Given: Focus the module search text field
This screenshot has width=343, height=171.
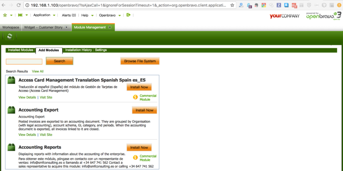Looking at the screenshot, I should (x=24, y=62).
